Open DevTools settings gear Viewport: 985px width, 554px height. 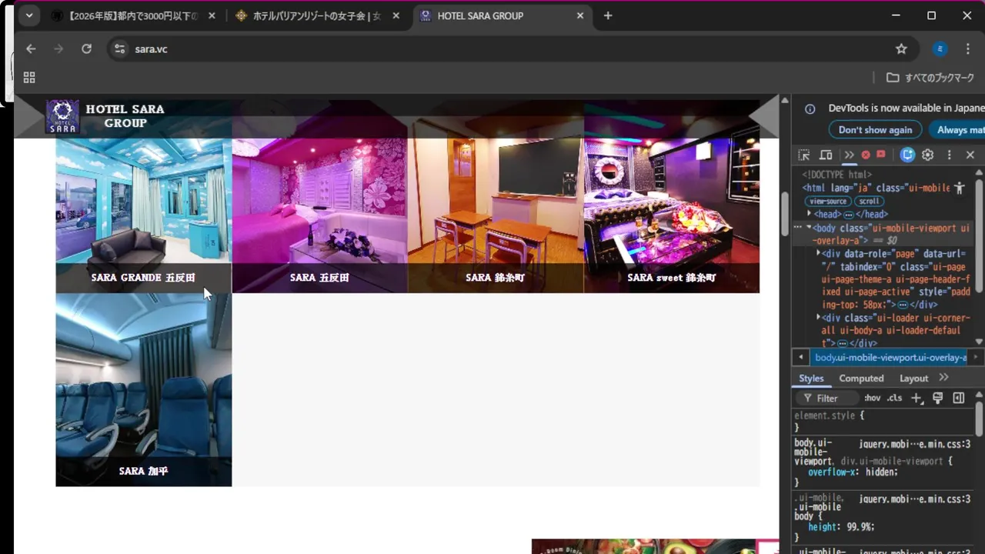tap(928, 155)
